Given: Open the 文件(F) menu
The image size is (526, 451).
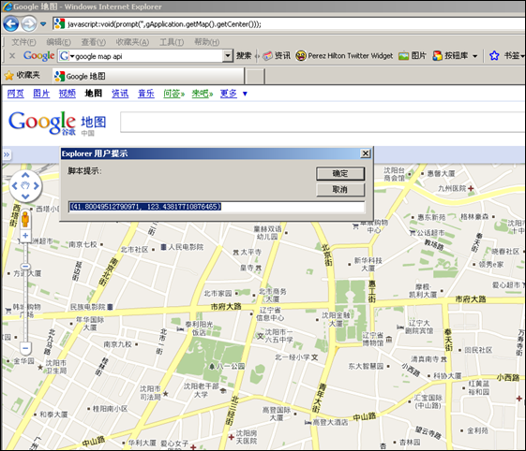Looking at the screenshot, I should (23, 42).
